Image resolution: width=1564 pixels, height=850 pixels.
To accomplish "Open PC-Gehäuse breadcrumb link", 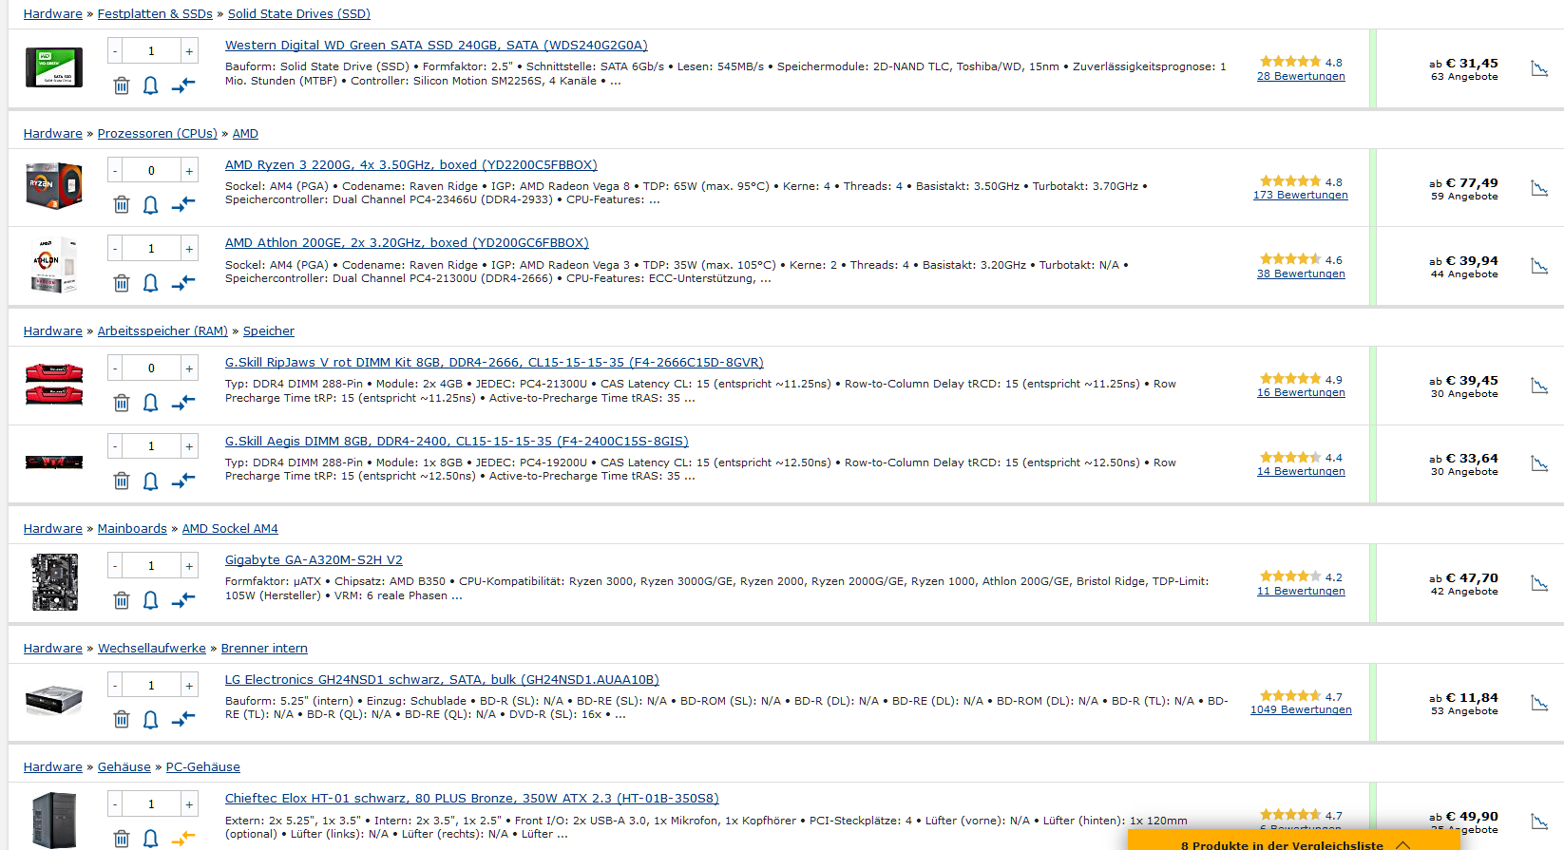I will [203, 766].
